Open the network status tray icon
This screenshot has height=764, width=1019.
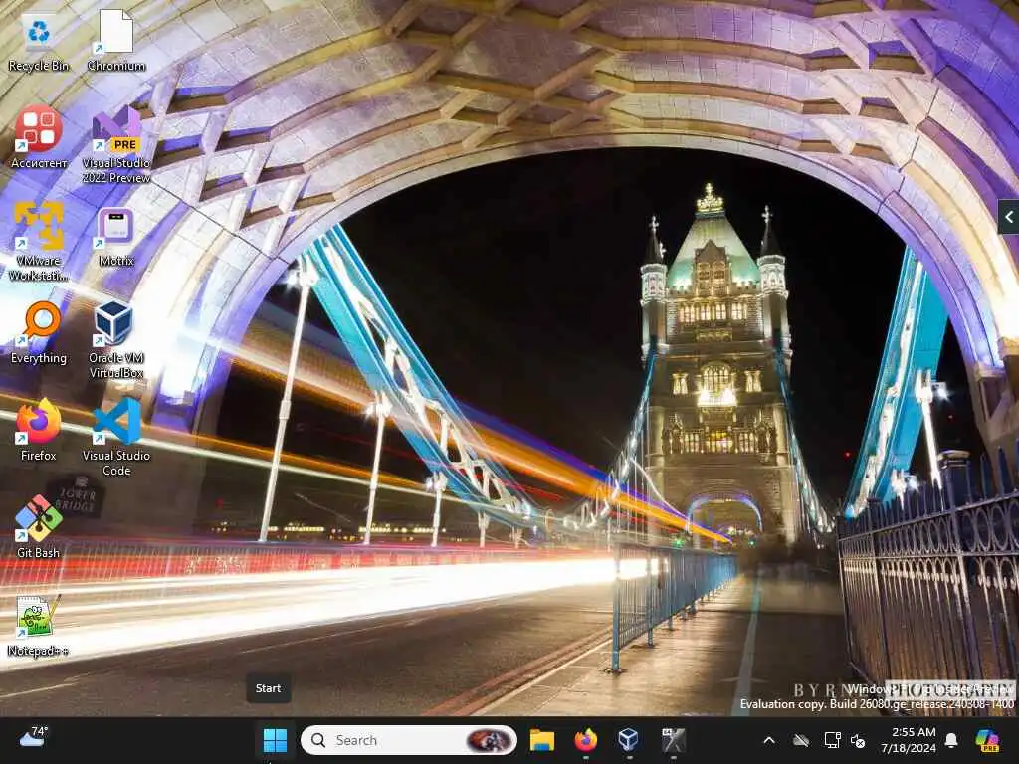(832, 740)
